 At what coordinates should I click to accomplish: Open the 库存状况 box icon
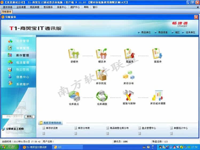click(x=101, y=75)
